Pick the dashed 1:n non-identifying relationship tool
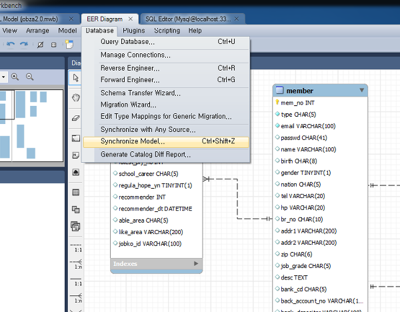Screen dimensions: 400x312 click(76, 264)
